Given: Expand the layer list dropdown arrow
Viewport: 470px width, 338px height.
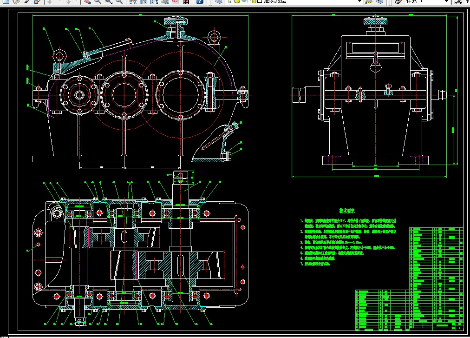Looking at the screenshot, I should [359, 1].
